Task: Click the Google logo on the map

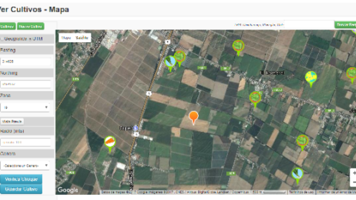Action: [68, 190]
